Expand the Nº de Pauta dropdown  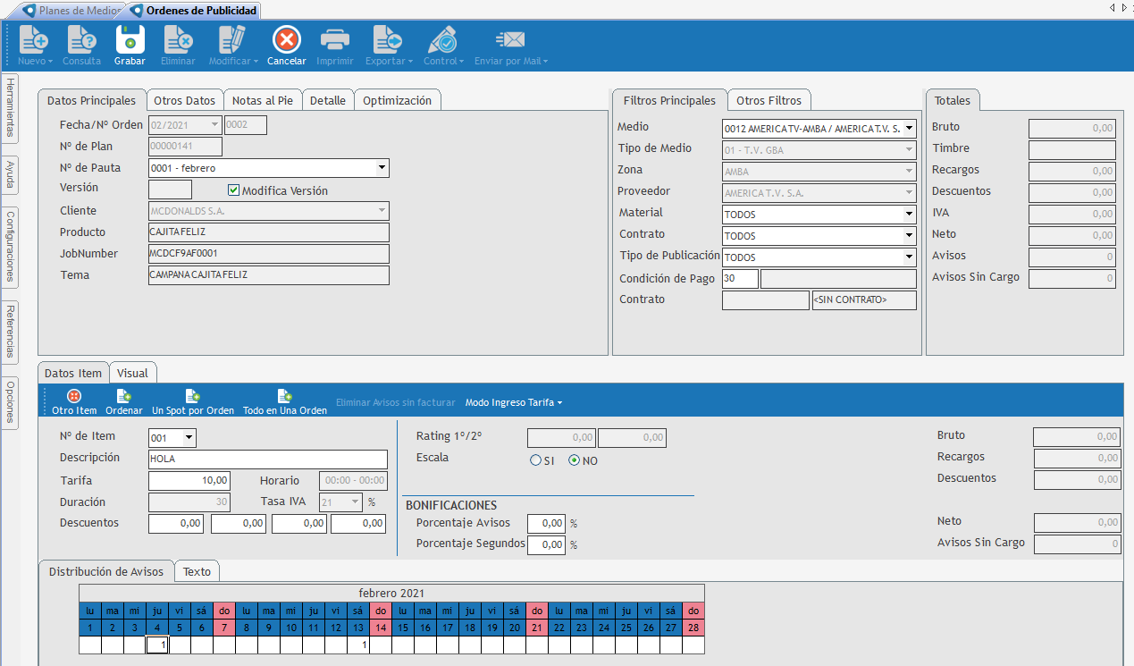(382, 168)
